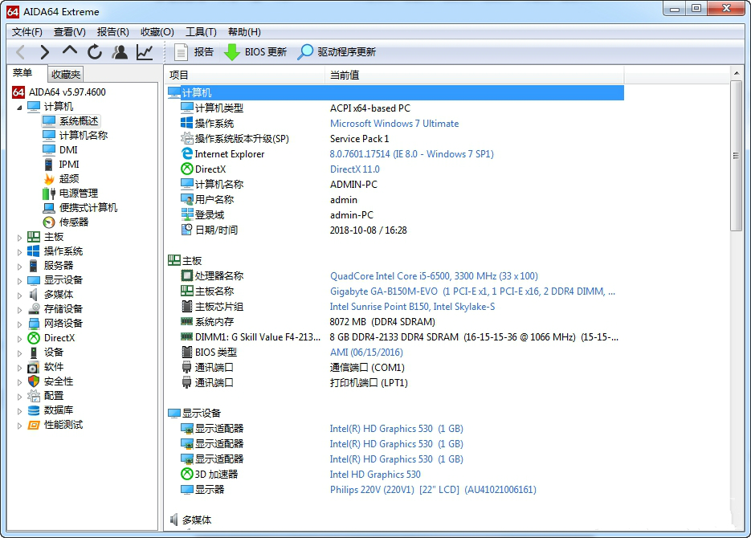
Task: Open 驱动程序更新 from the toolbar
Action: coord(337,52)
